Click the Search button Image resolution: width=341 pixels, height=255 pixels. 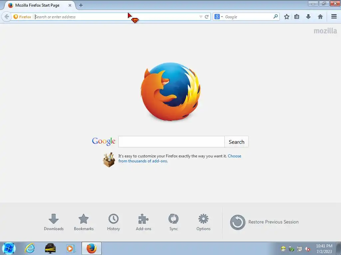236,142
